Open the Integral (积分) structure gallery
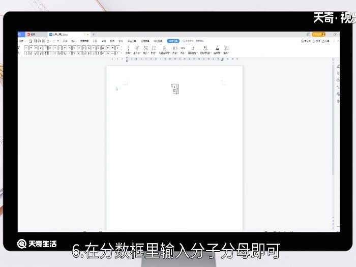 tap(154, 50)
